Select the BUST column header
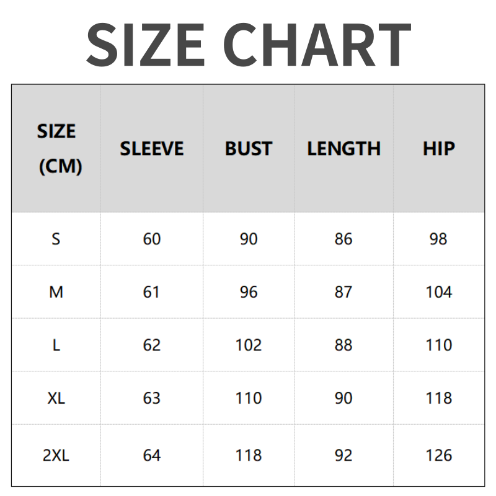This screenshot has height=496, width=496. (x=248, y=149)
